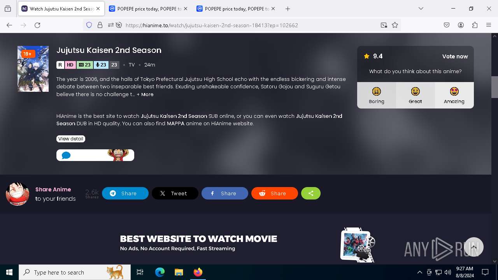The width and height of the screenshot is (498, 280).
Task: Click the View detail button
Action: click(x=71, y=139)
